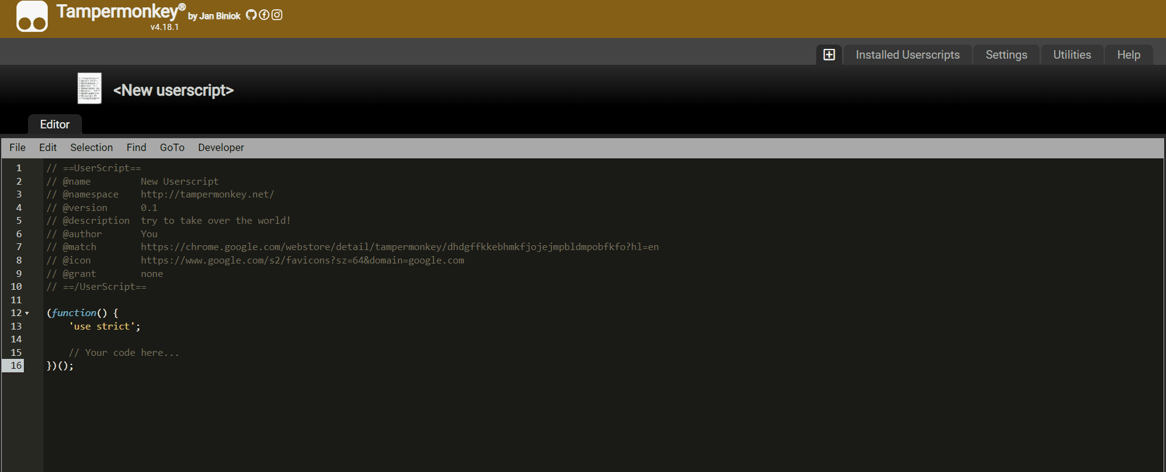Click the 'use strict' string
This screenshot has width=1166, height=472.
click(101, 326)
